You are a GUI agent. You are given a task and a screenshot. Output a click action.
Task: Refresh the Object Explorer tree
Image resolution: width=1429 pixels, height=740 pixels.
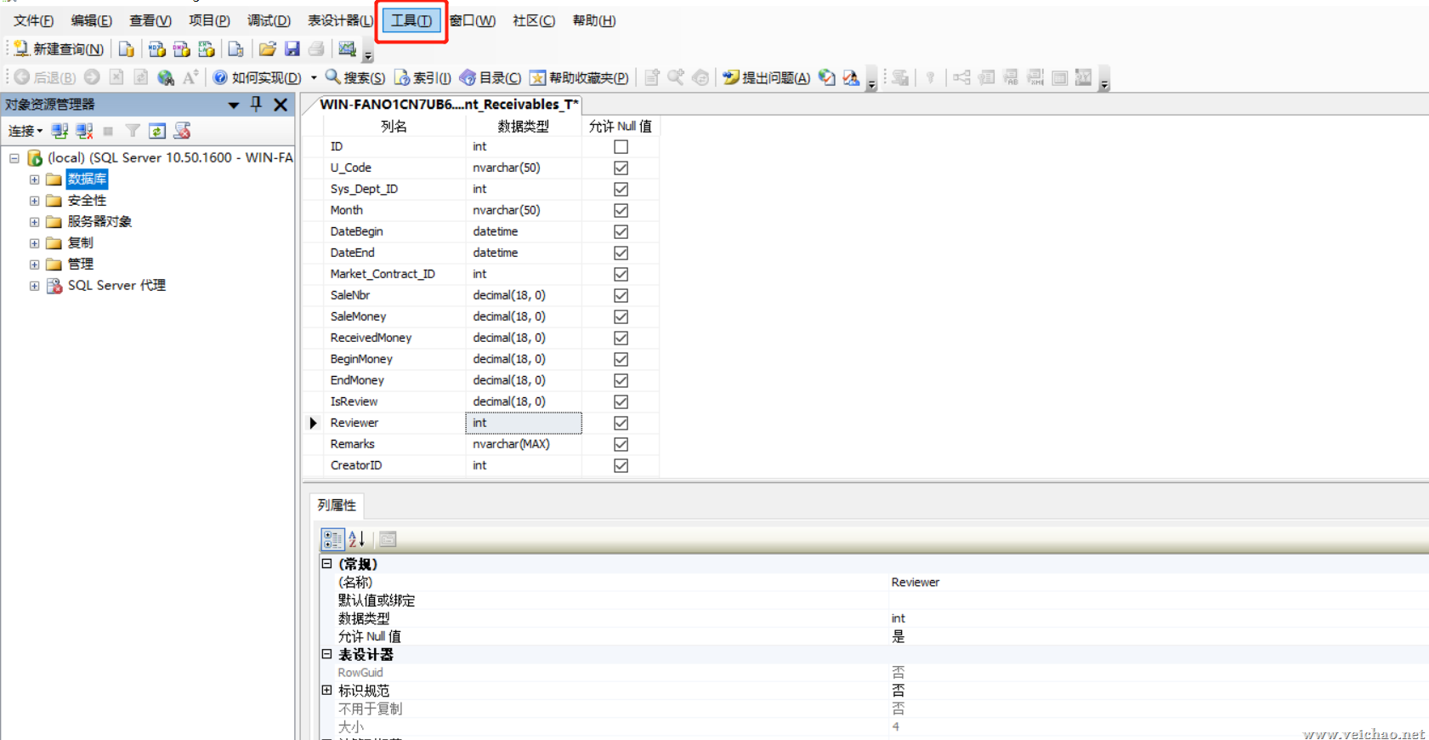157,131
